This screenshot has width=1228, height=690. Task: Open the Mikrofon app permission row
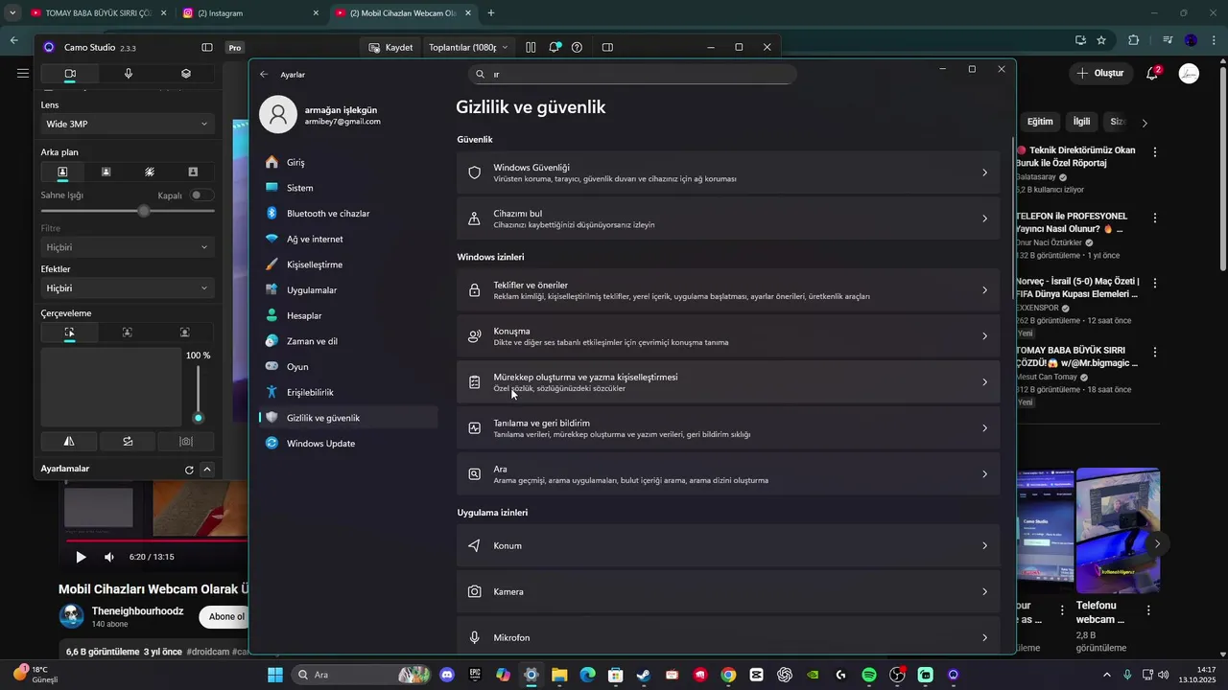[x=728, y=637]
